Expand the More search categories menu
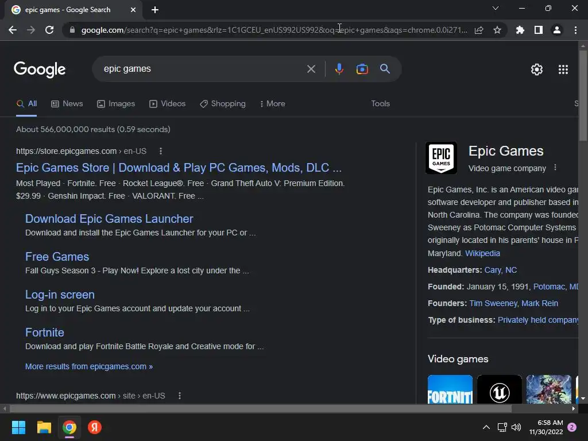This screenshot has height=441, width=588. [272, 103]
